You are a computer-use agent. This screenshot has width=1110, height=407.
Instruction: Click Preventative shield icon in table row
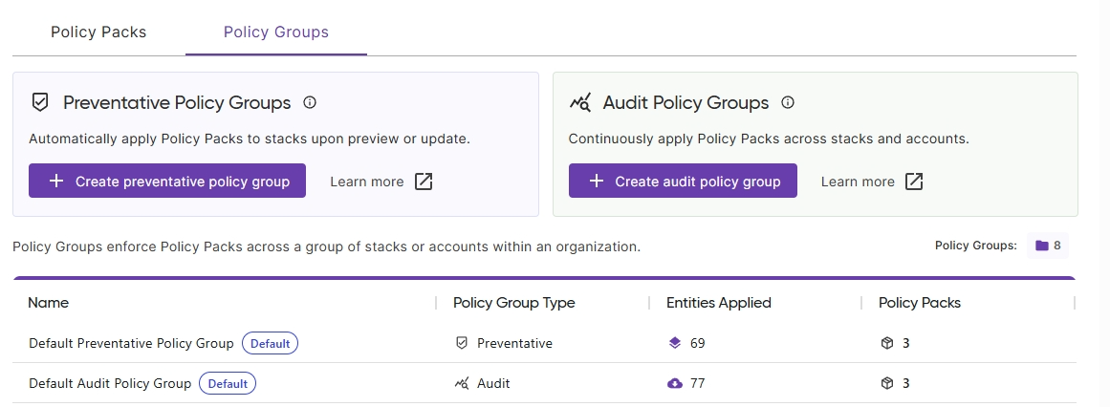pos(462,343)
